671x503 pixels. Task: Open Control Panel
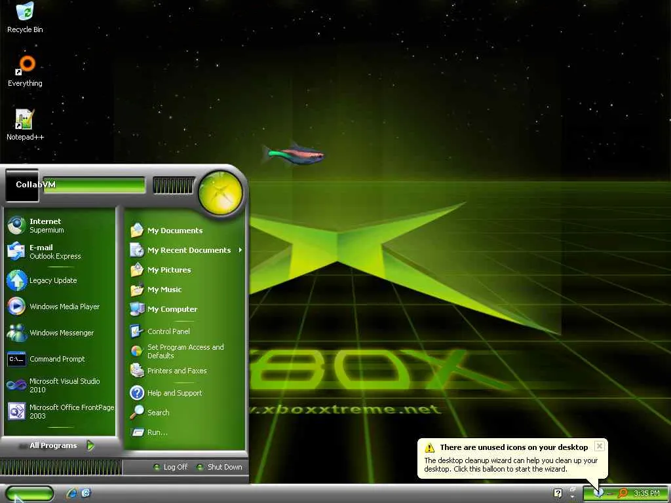tap(186, 331)
